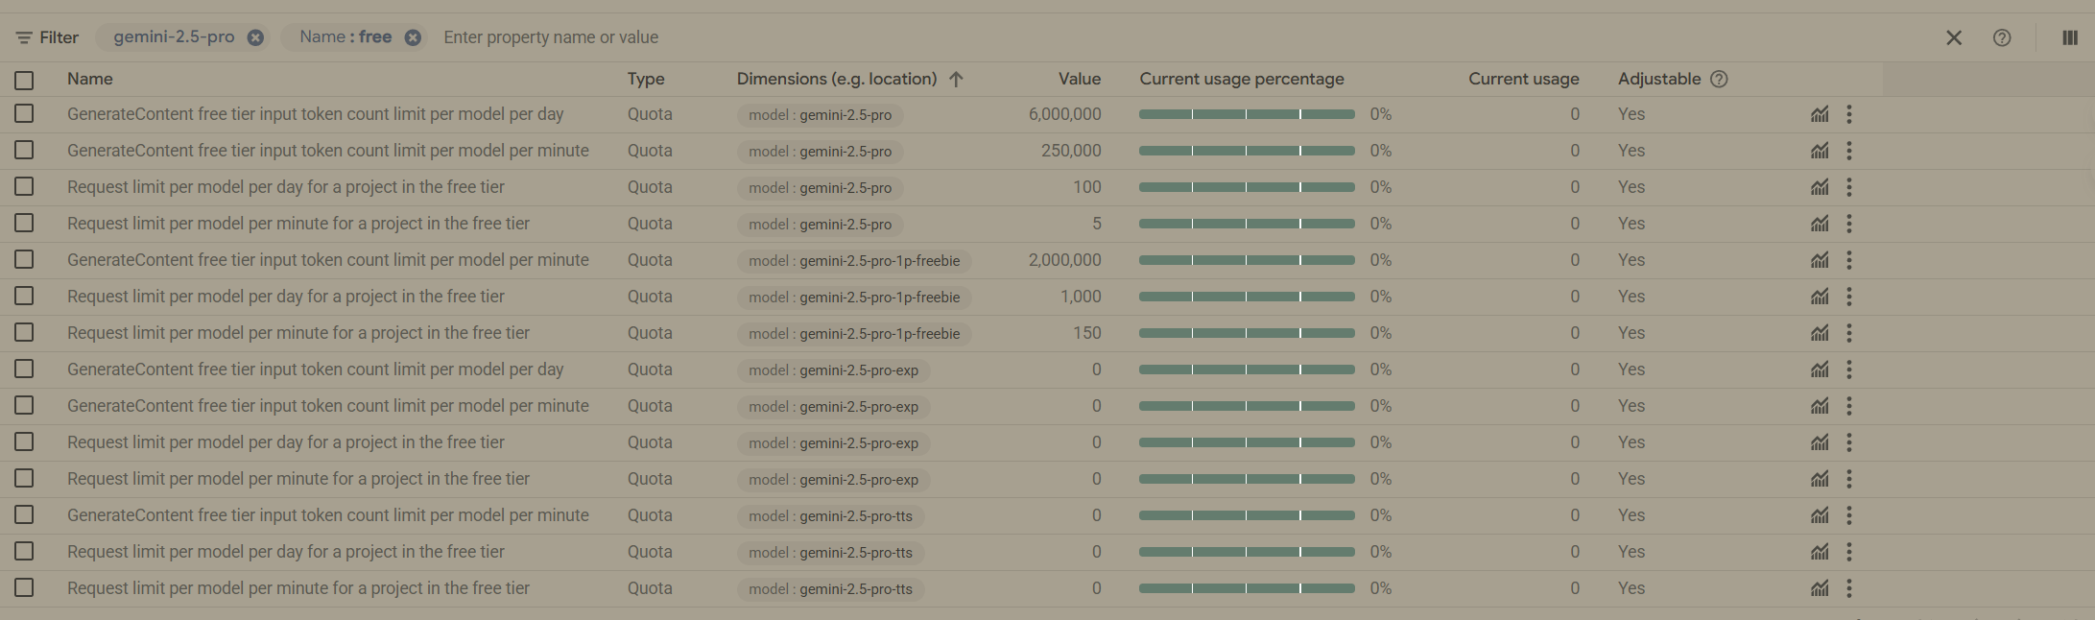
Task: Sort by the Current usage column header
Action: (1524, 79)
